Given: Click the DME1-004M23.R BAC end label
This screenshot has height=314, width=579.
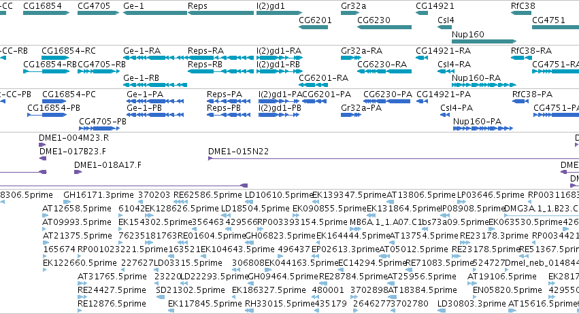Looking at the screenshot, I should (x=74, y=138).
